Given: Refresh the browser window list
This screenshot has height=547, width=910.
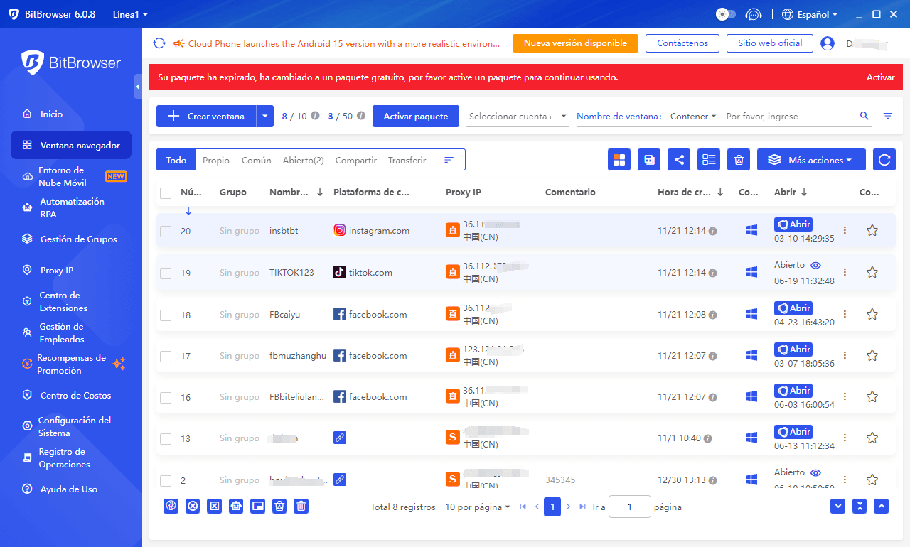Looking at the screenshot, I should click(884, 160).
